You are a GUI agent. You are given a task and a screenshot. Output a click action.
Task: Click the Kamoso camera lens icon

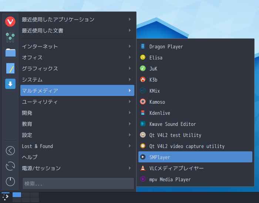(143, 101)
